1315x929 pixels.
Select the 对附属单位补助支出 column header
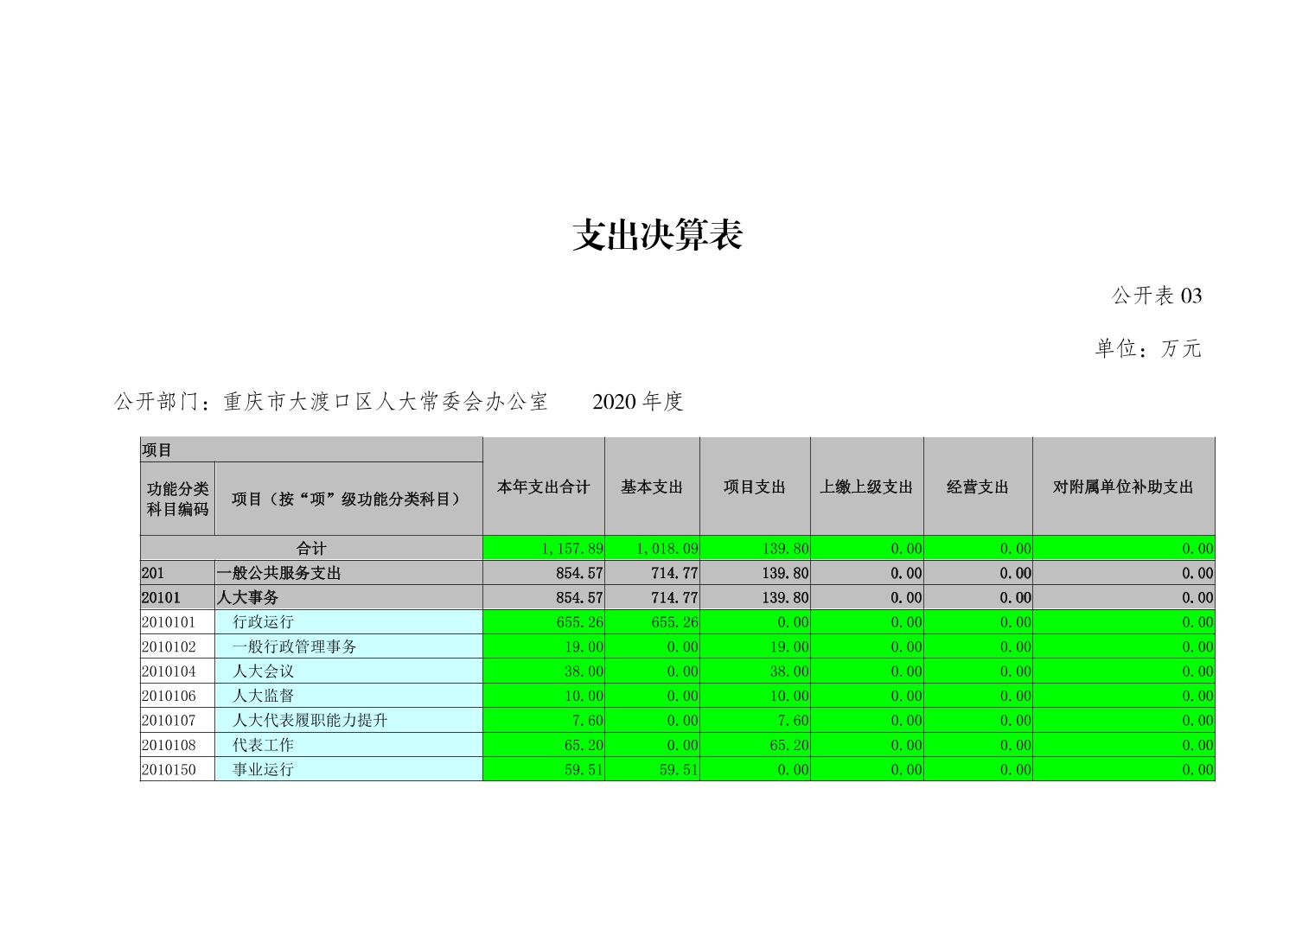1123,487
